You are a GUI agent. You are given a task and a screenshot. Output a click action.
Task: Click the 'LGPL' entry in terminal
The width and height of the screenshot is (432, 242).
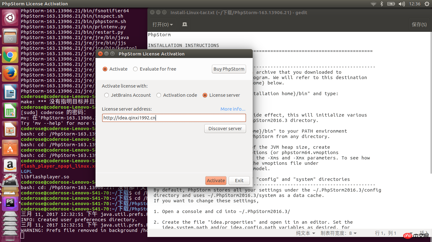tap(27, 171)
